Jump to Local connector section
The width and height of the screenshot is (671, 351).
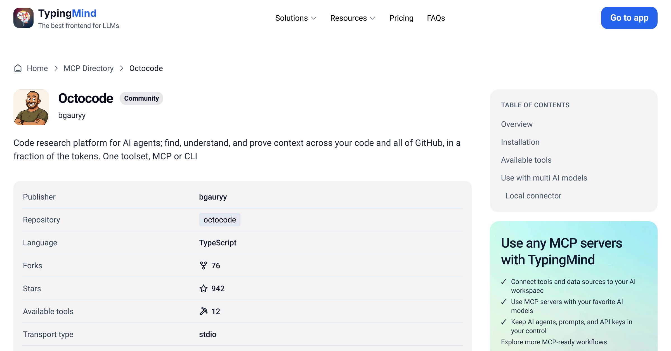point(533,196)
